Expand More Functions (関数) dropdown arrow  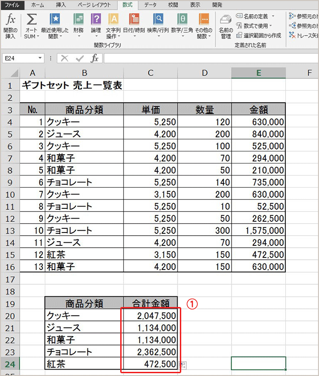click(x=209, y=37)
